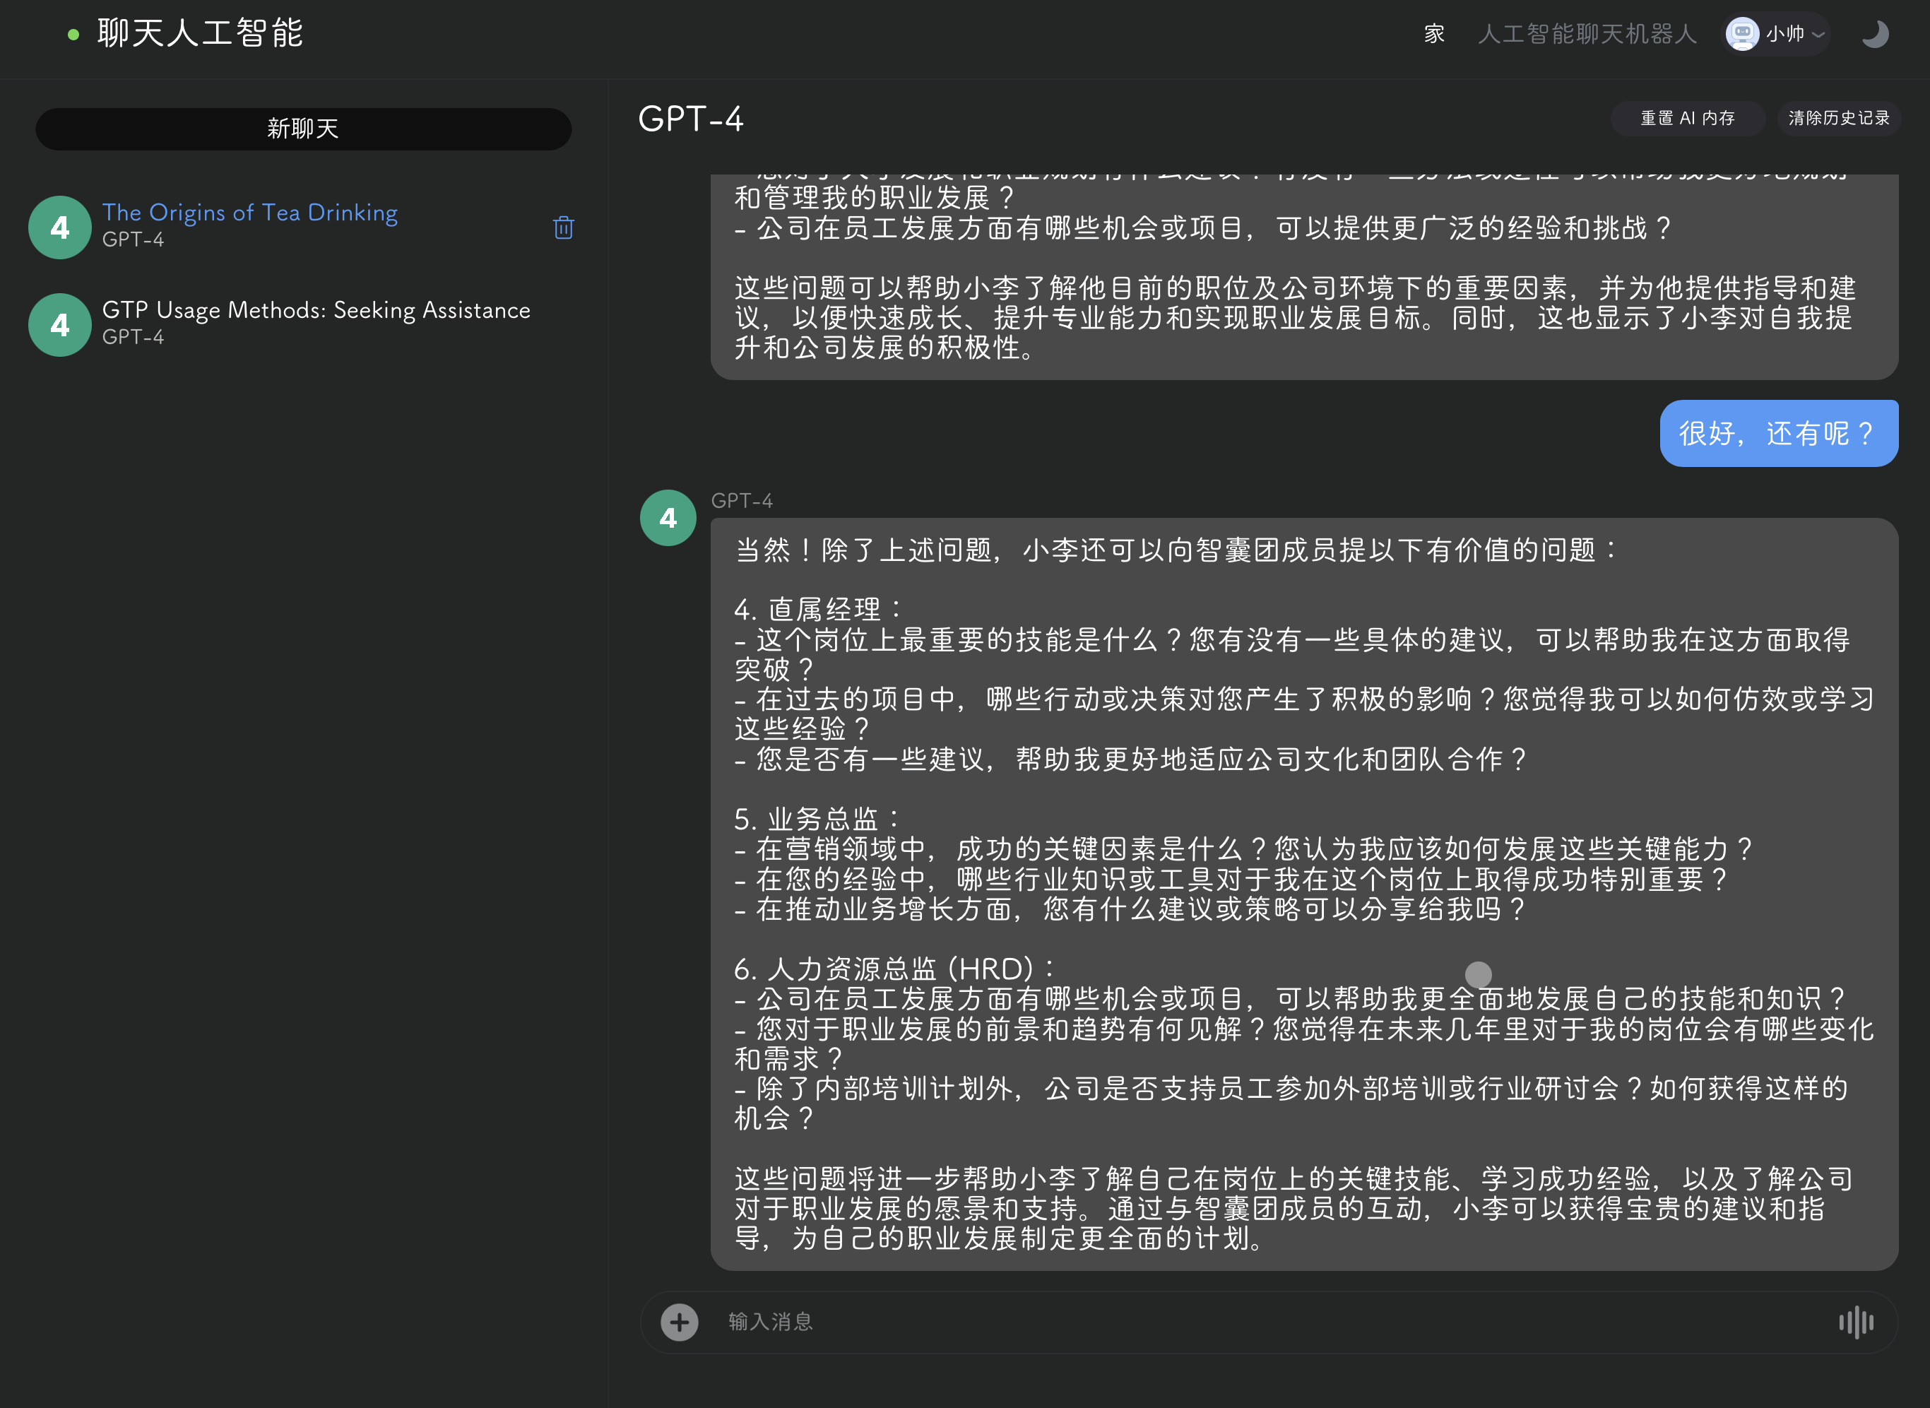The image size is (1930, 1408).
Task: Open the 人工智能聊天机器人 menu item
Action: 1587,34
